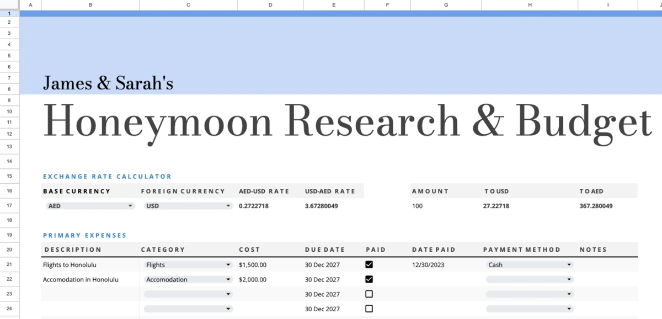
Task: Open the Flights category dropdown
Action: pos(228,264)
